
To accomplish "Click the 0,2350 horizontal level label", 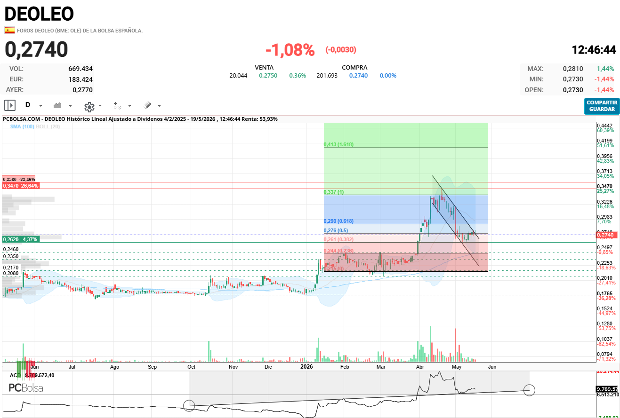I will pyautogui.click(x=10, y=256).
